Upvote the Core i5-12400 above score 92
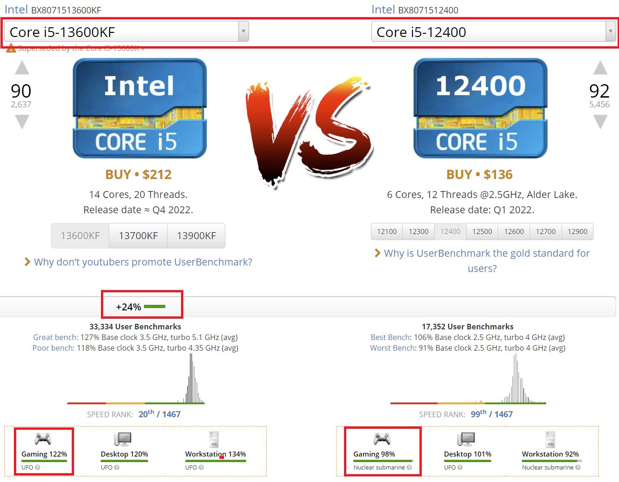The image size is (619, 482). 600,68
